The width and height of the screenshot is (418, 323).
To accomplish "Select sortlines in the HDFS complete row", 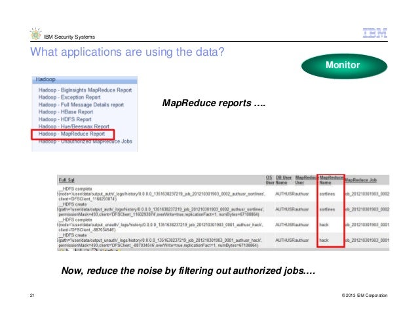I will coord(327,194).
